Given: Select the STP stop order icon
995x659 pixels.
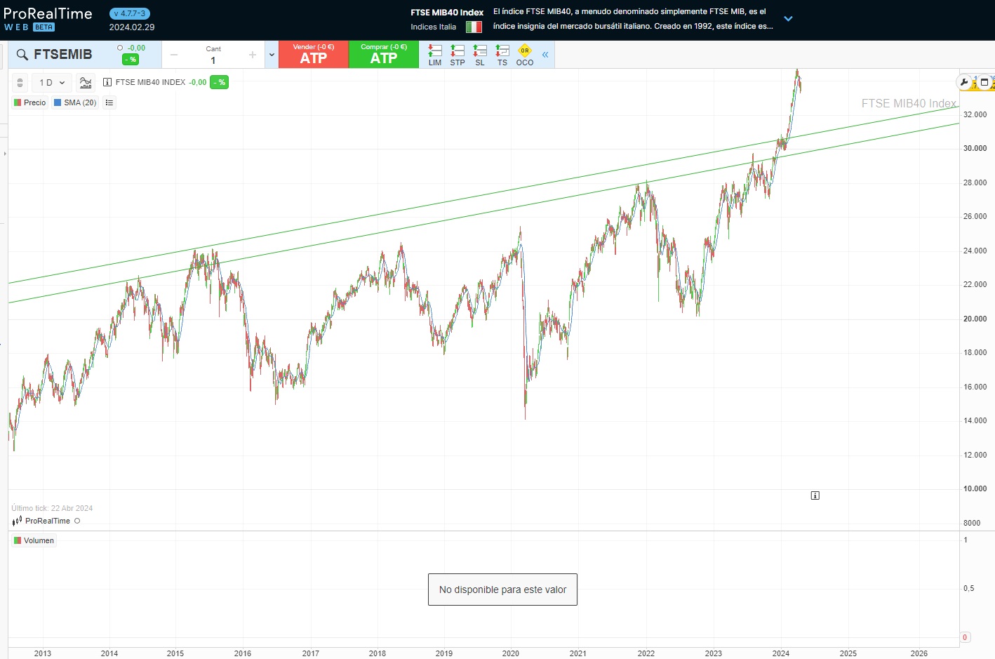Looking at the screenshot, I should [457, 54].
